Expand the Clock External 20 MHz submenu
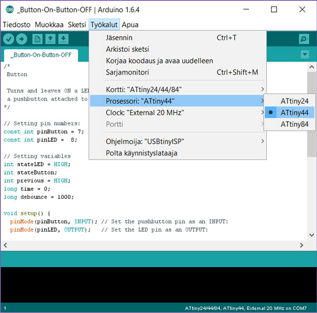317x313 pixels. coord(178,113)
